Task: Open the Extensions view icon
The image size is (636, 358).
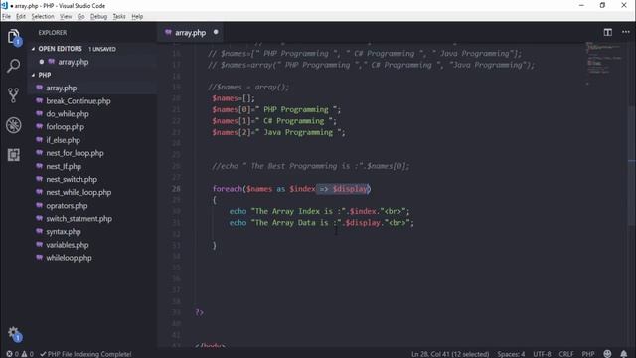Action: coord(13,155)
